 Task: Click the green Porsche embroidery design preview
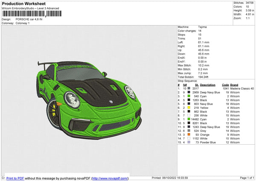[x=89, y=100]
